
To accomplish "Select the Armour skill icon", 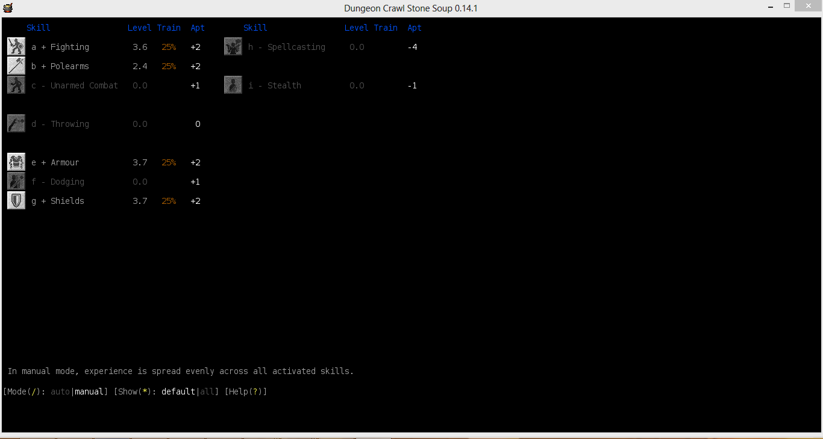I will click(x=16, y=162).
